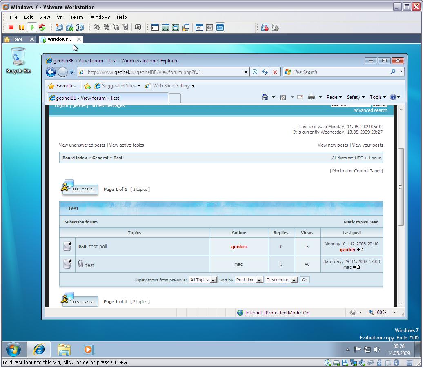Click the top New Topic button
This screenshot has width=423, height=368.
click(x=79, y=187)
